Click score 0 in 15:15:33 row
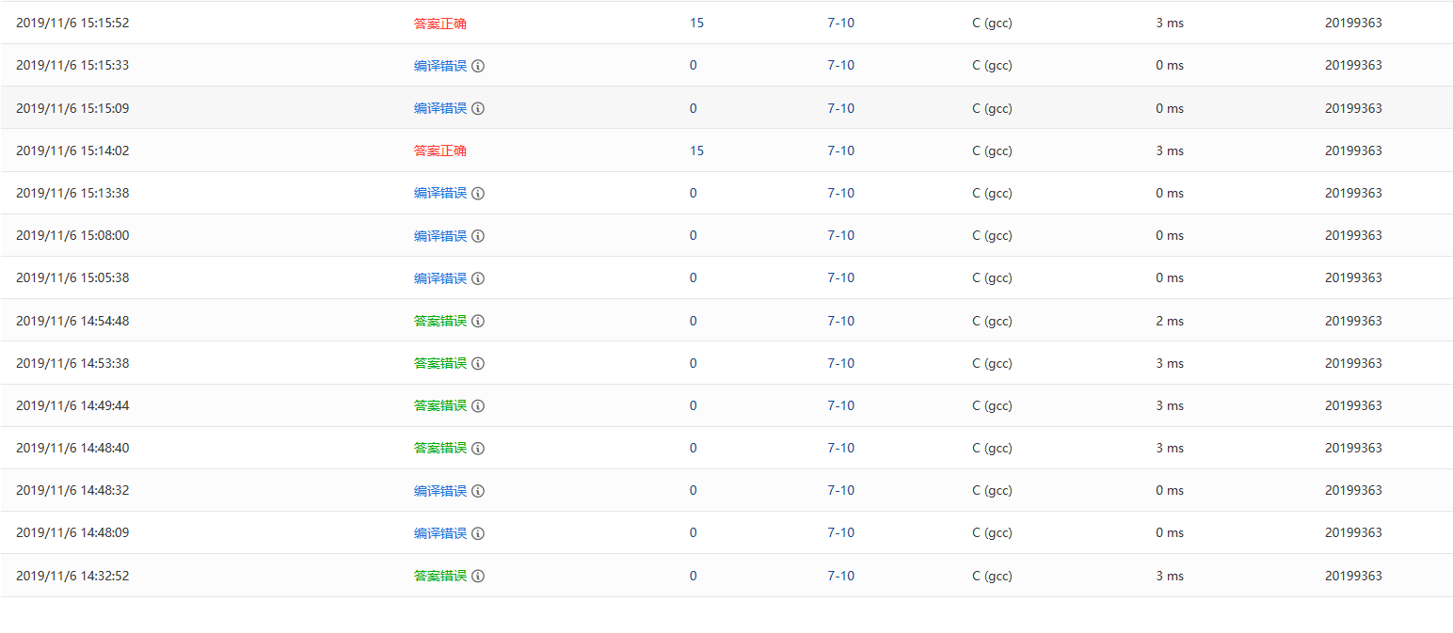 coord(694,66)
